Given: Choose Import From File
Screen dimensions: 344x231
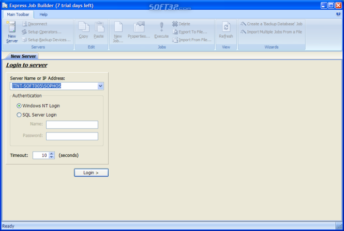Looking at the screenshot, I should (x=192, y=40).
